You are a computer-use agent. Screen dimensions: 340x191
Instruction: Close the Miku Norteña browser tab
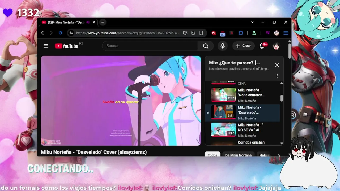pyautogui.click(x=94, y=22)
